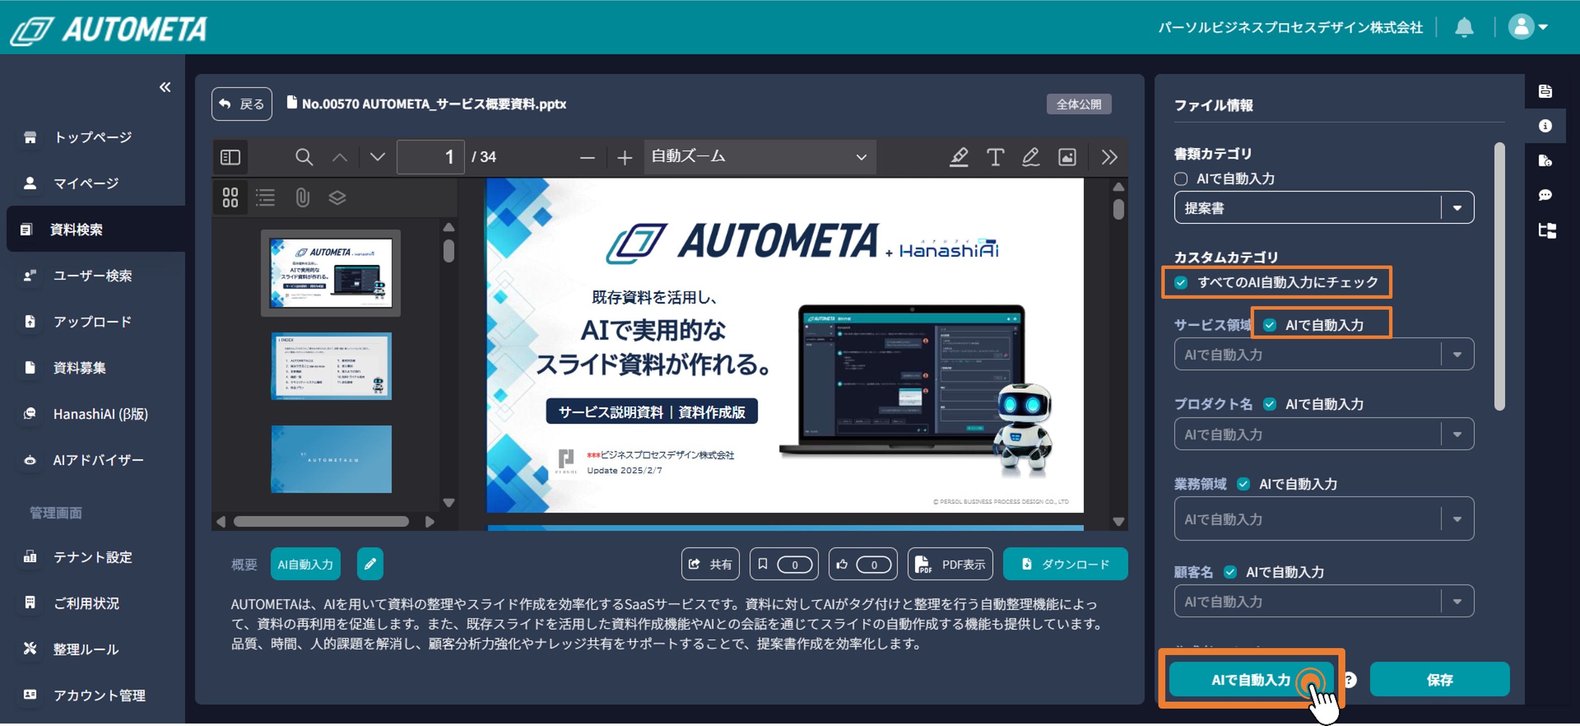The height and width of the screenshot is (726, 1580).
Task: Open the プロダクト名 dropdown
Action: (x=1324, y=435)
